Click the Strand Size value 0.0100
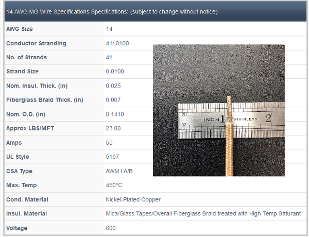 (115, 72)
